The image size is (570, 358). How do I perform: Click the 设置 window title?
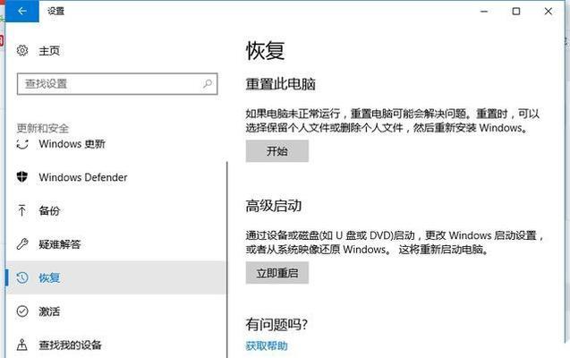[55, 12]
